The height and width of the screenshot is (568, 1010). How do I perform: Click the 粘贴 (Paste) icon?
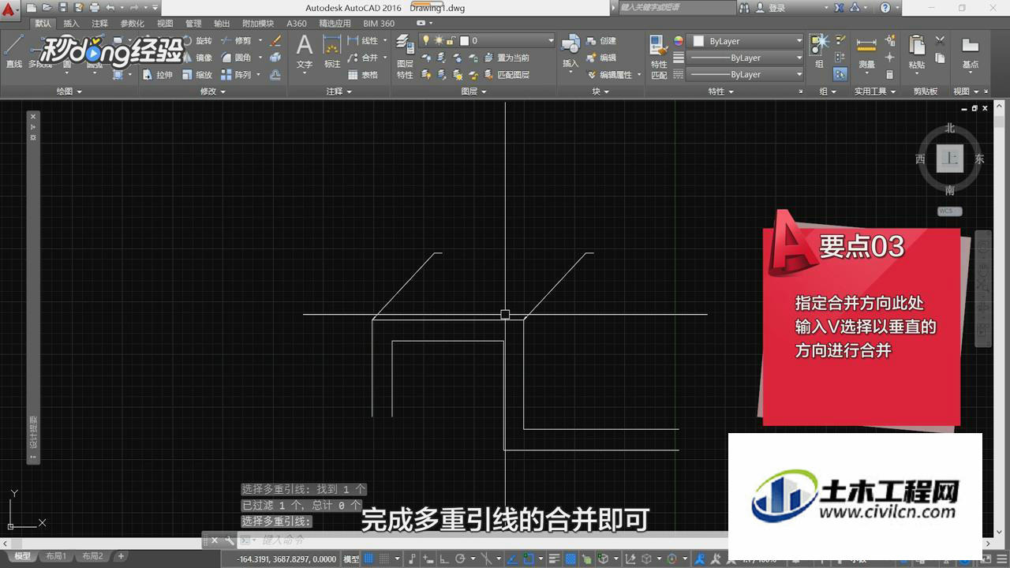(x=917, y=52)
